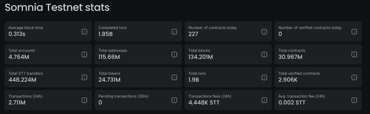
Task: Show info for Total addresses
Action: point(174,54)
